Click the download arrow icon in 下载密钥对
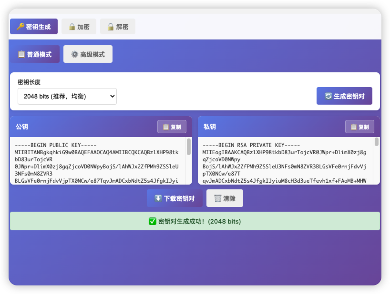 (158, 198)
